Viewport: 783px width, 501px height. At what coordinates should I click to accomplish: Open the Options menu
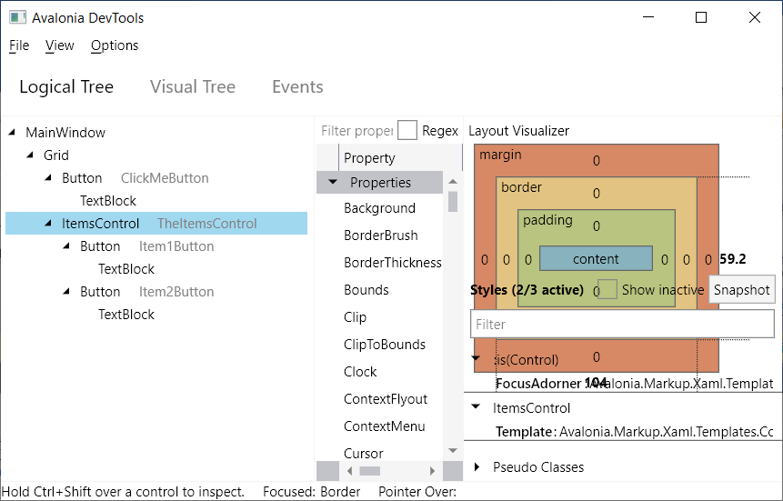tap(115, 45)
